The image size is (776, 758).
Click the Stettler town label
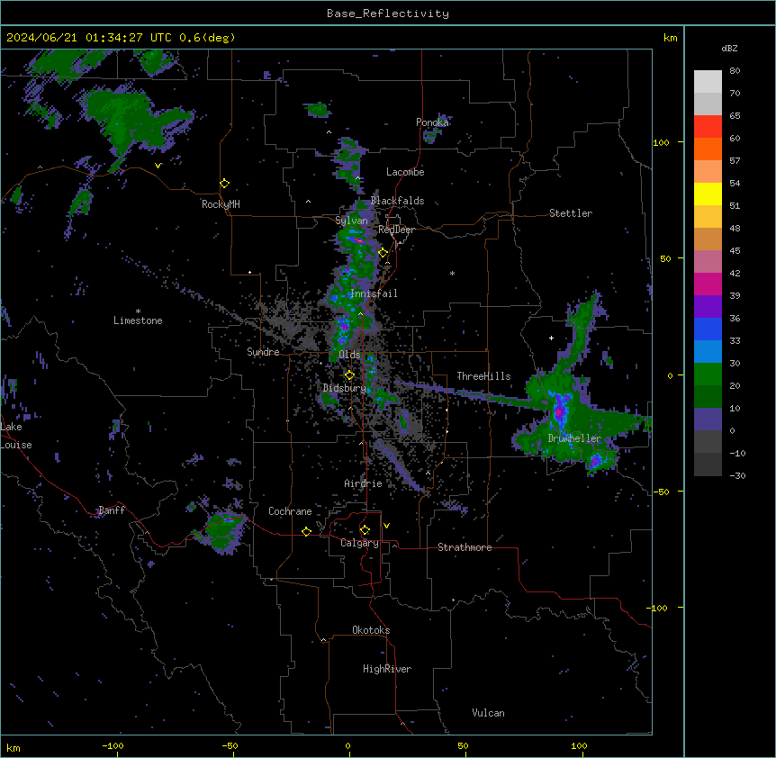[571, 213]
